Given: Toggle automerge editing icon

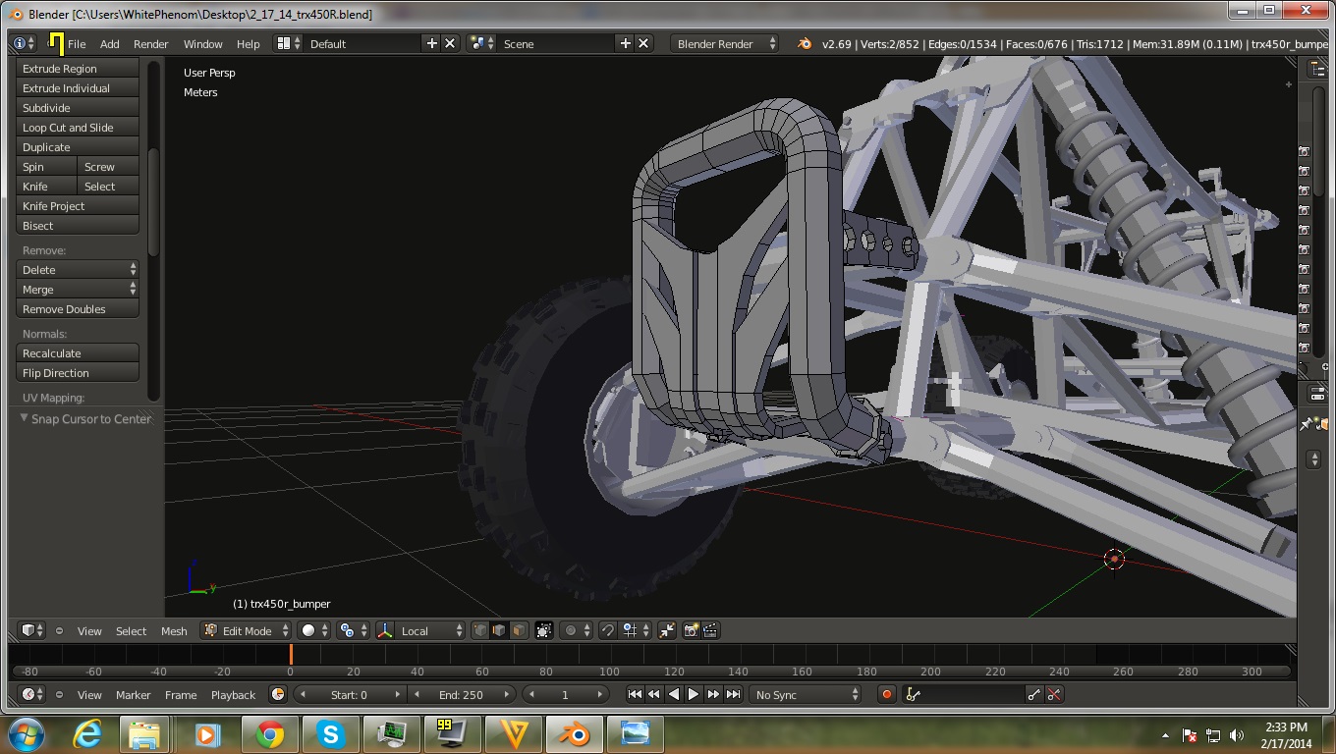Looking at the screenshot, I should (667, 630).
